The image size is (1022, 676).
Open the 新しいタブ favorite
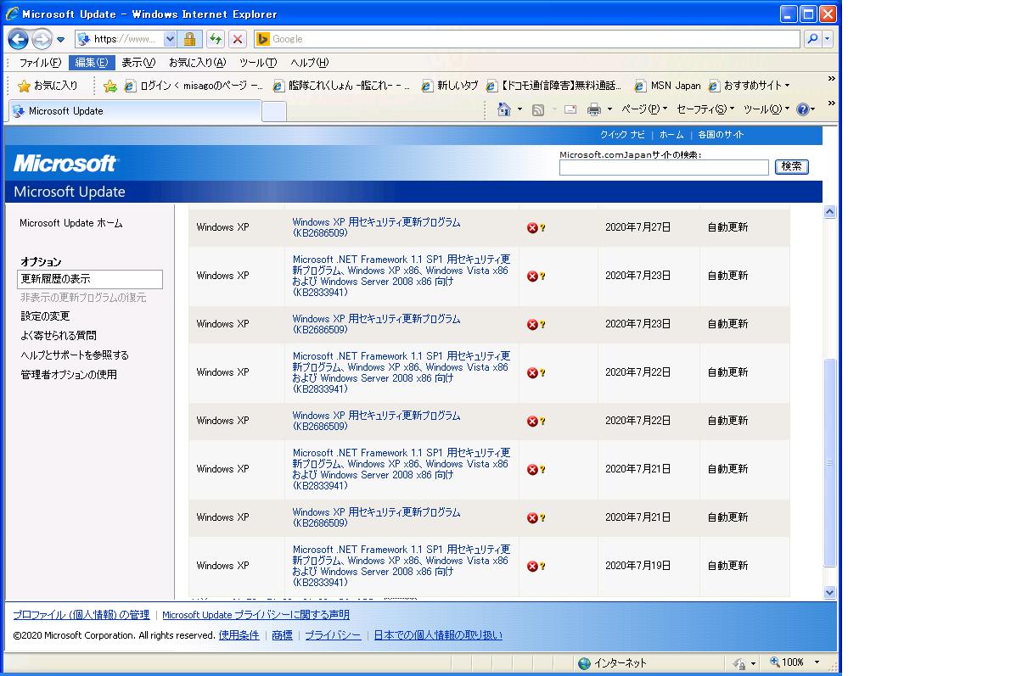450,86
